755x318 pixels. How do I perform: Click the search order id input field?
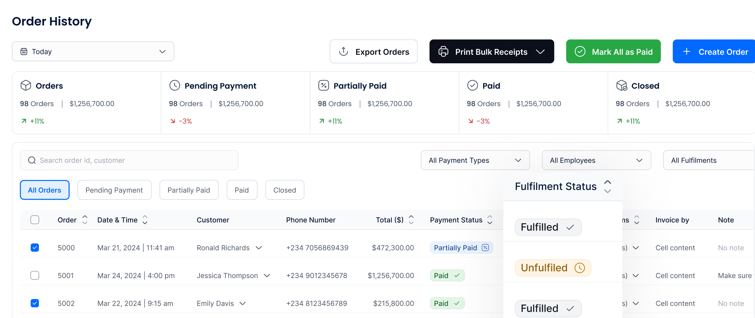tap(135, 160)
